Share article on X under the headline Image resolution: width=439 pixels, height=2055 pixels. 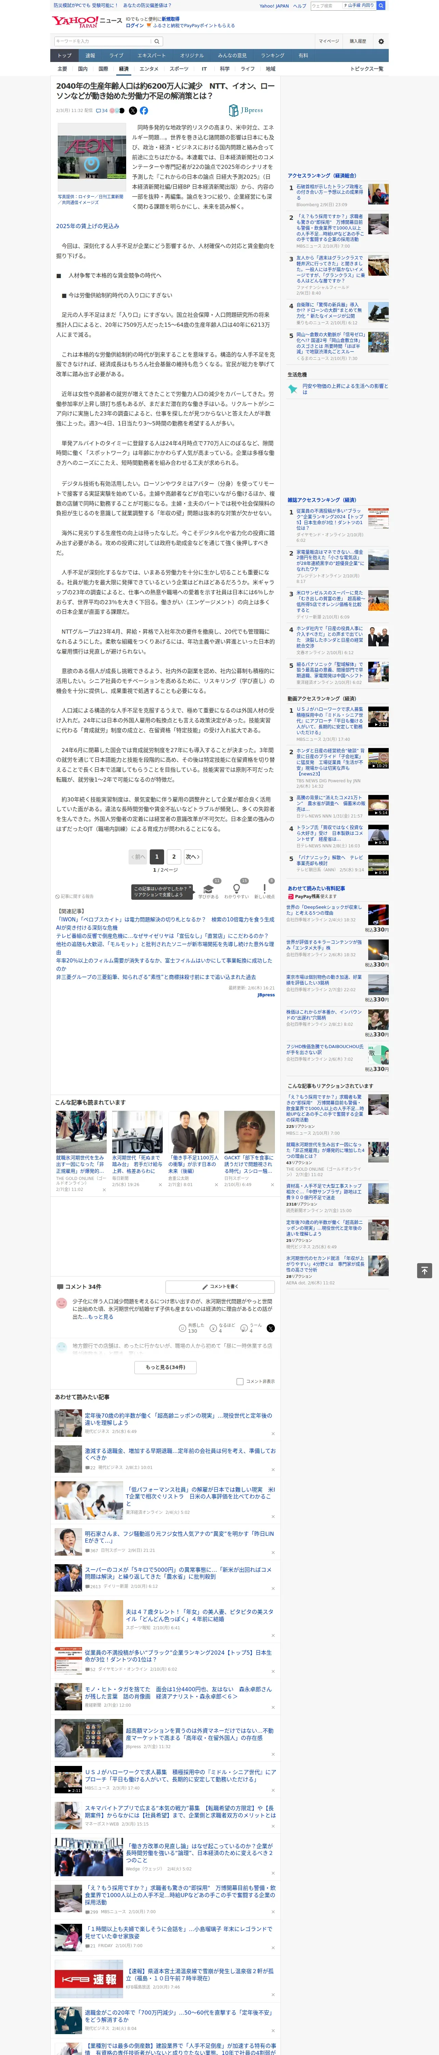(x=133, y=111)
